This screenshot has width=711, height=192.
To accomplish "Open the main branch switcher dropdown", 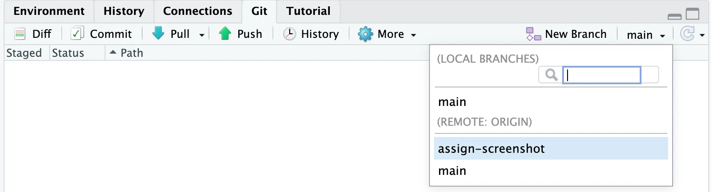I will tap(646, 35).
